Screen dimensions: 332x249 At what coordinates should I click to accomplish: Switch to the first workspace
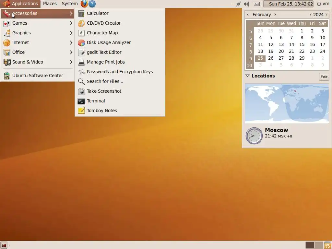310,245
